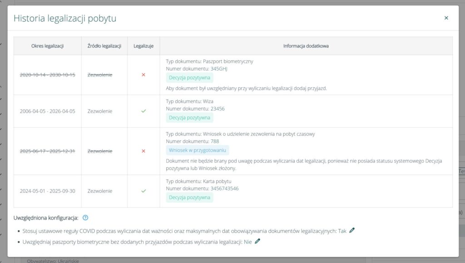Click the Źródło legalizacji column header

click(x=104, y=46)
